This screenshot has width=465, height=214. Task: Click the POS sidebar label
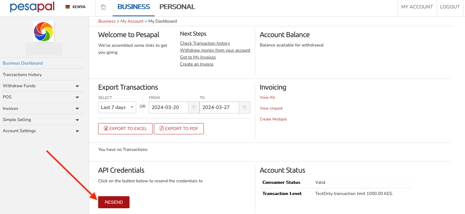(7, 97)
